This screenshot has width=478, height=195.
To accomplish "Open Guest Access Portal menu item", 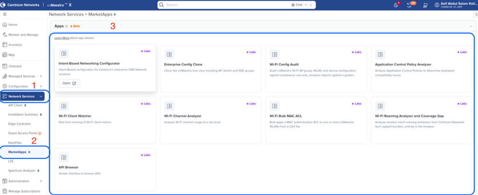I will pyautogui.click(x=22, y=133).
